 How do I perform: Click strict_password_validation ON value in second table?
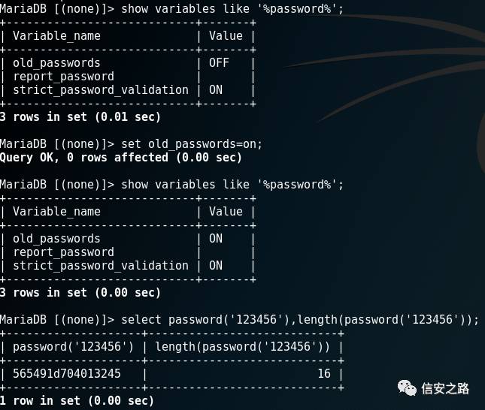[216, 265]
